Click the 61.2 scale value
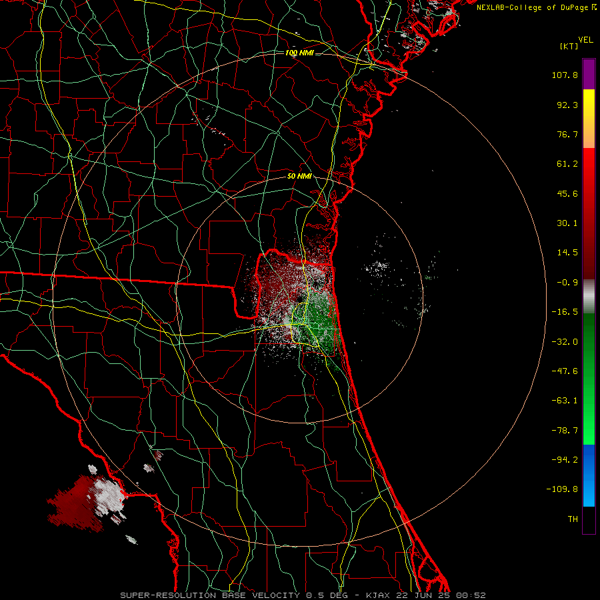The height and width of the screenshot is (600, 600). 567,164
